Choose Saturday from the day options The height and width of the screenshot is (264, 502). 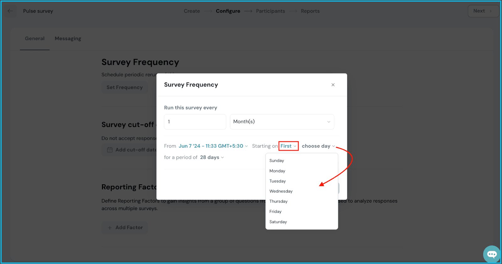(278, 222)
